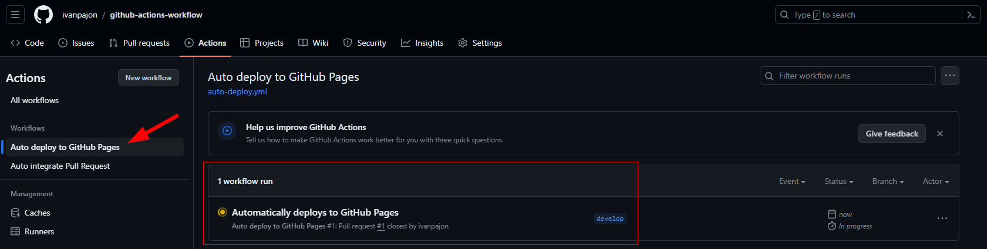Open the hamburger navigation menu
987x249 pixels.
[x=15, y=15]
